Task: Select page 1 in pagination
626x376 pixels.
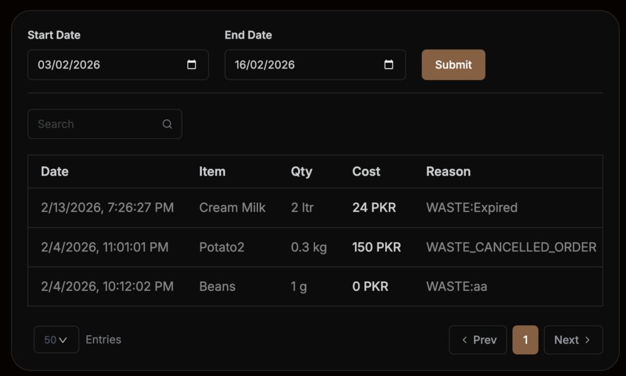Action: point(525,340)
